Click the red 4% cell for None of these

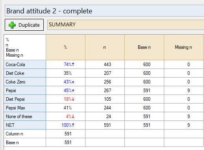(65, 117)
